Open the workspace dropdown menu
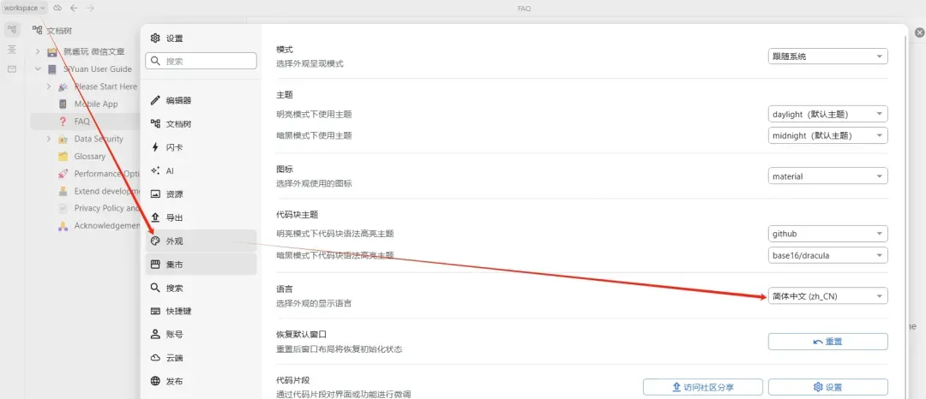The image size is (926, 399). click(x=24, y=8)
